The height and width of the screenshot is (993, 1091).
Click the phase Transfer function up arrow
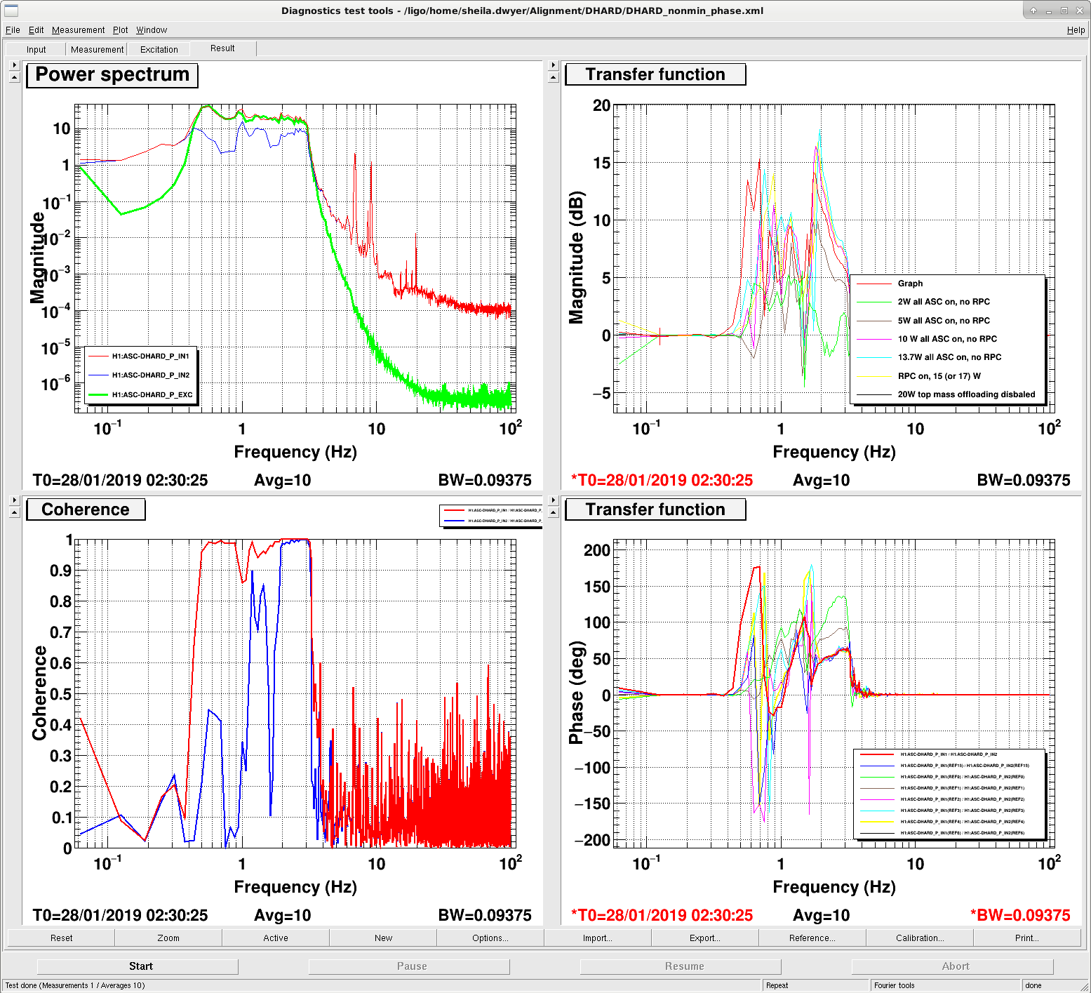553,512
